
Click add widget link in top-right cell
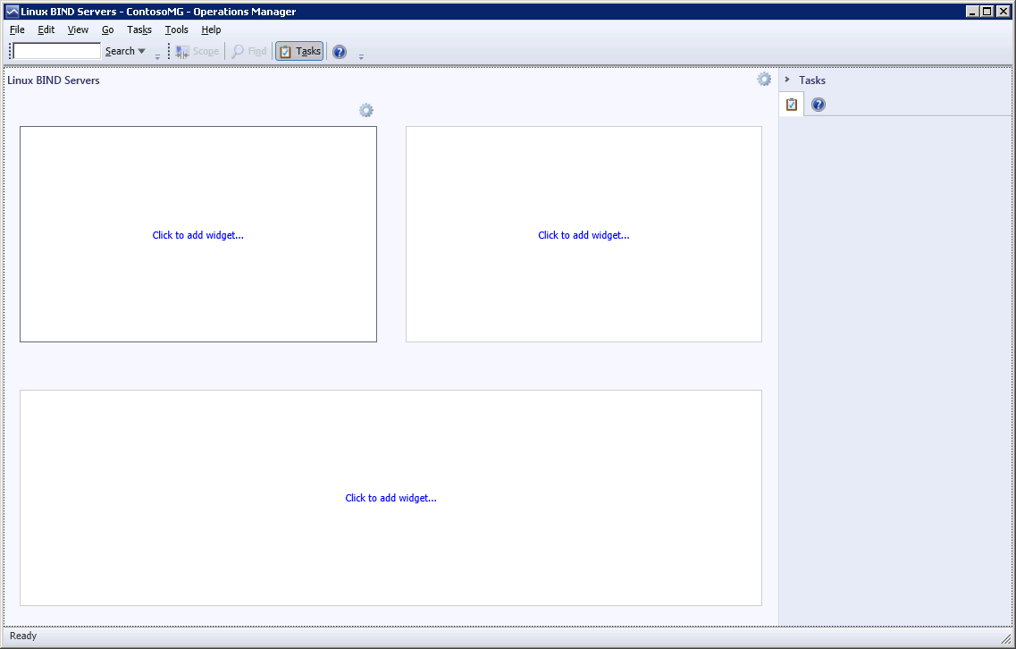coord(584,235)
